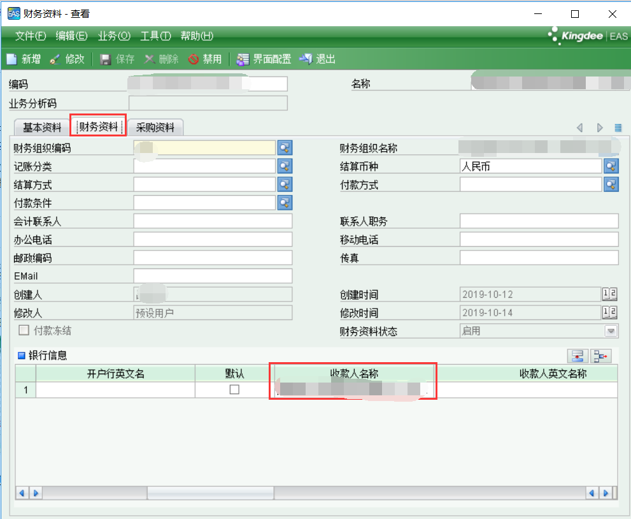
Task: Click the tab list icon
Action: pos(618,128)
